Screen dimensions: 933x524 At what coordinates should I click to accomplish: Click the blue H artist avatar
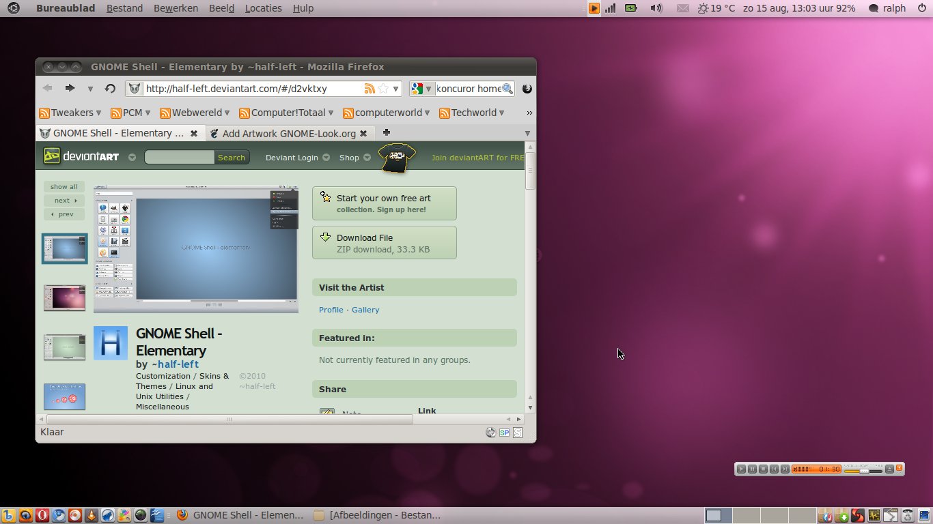click(x=111, y=343)
